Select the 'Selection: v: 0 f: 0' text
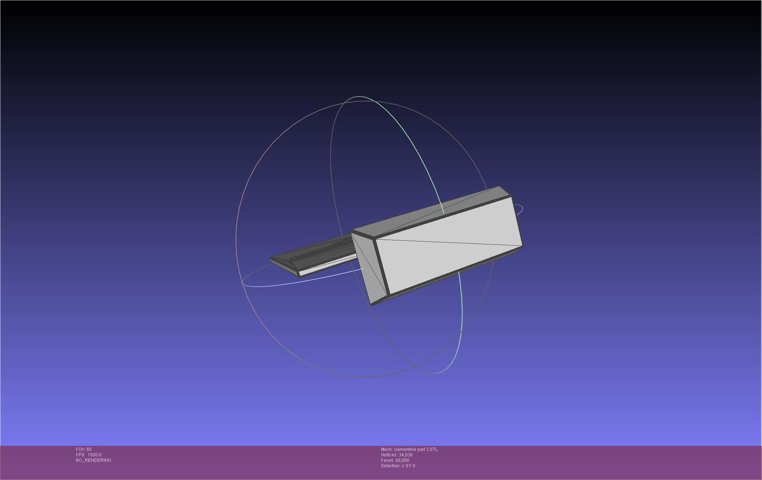 tap(398, 466)
